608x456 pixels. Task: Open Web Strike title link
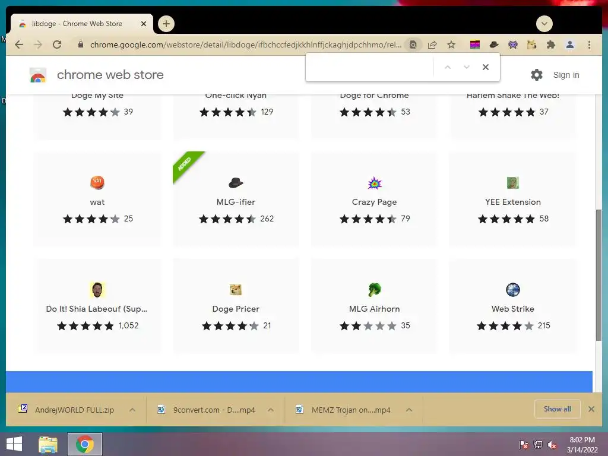512,309
